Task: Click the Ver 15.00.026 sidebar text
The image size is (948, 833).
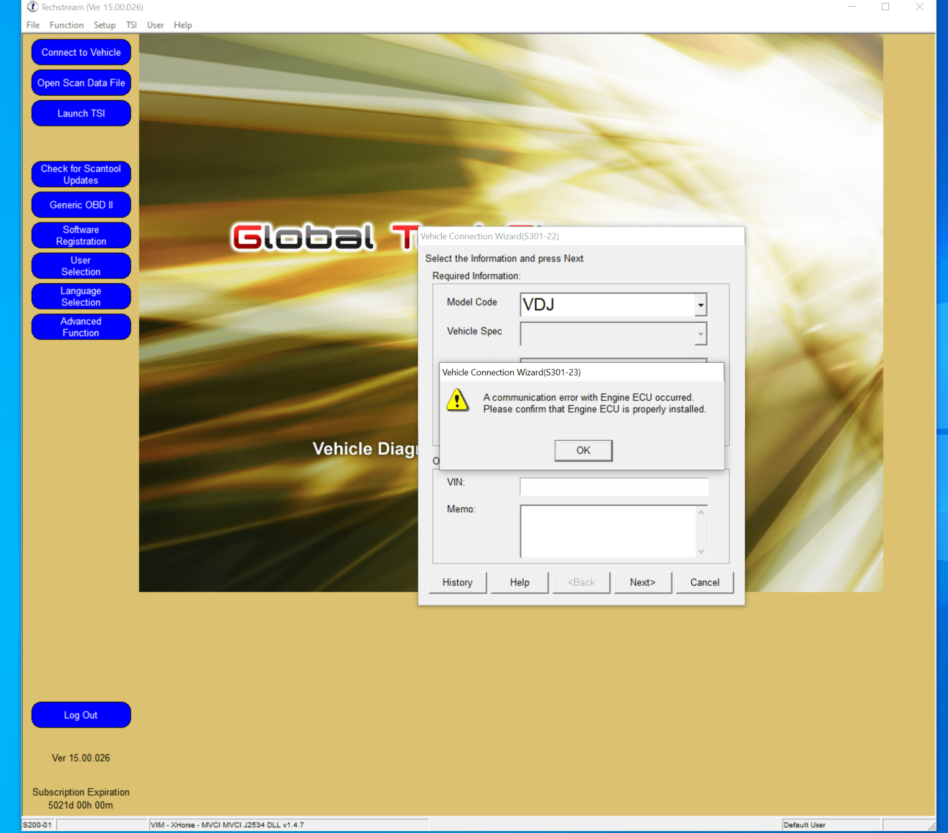Action: point(81,757)
